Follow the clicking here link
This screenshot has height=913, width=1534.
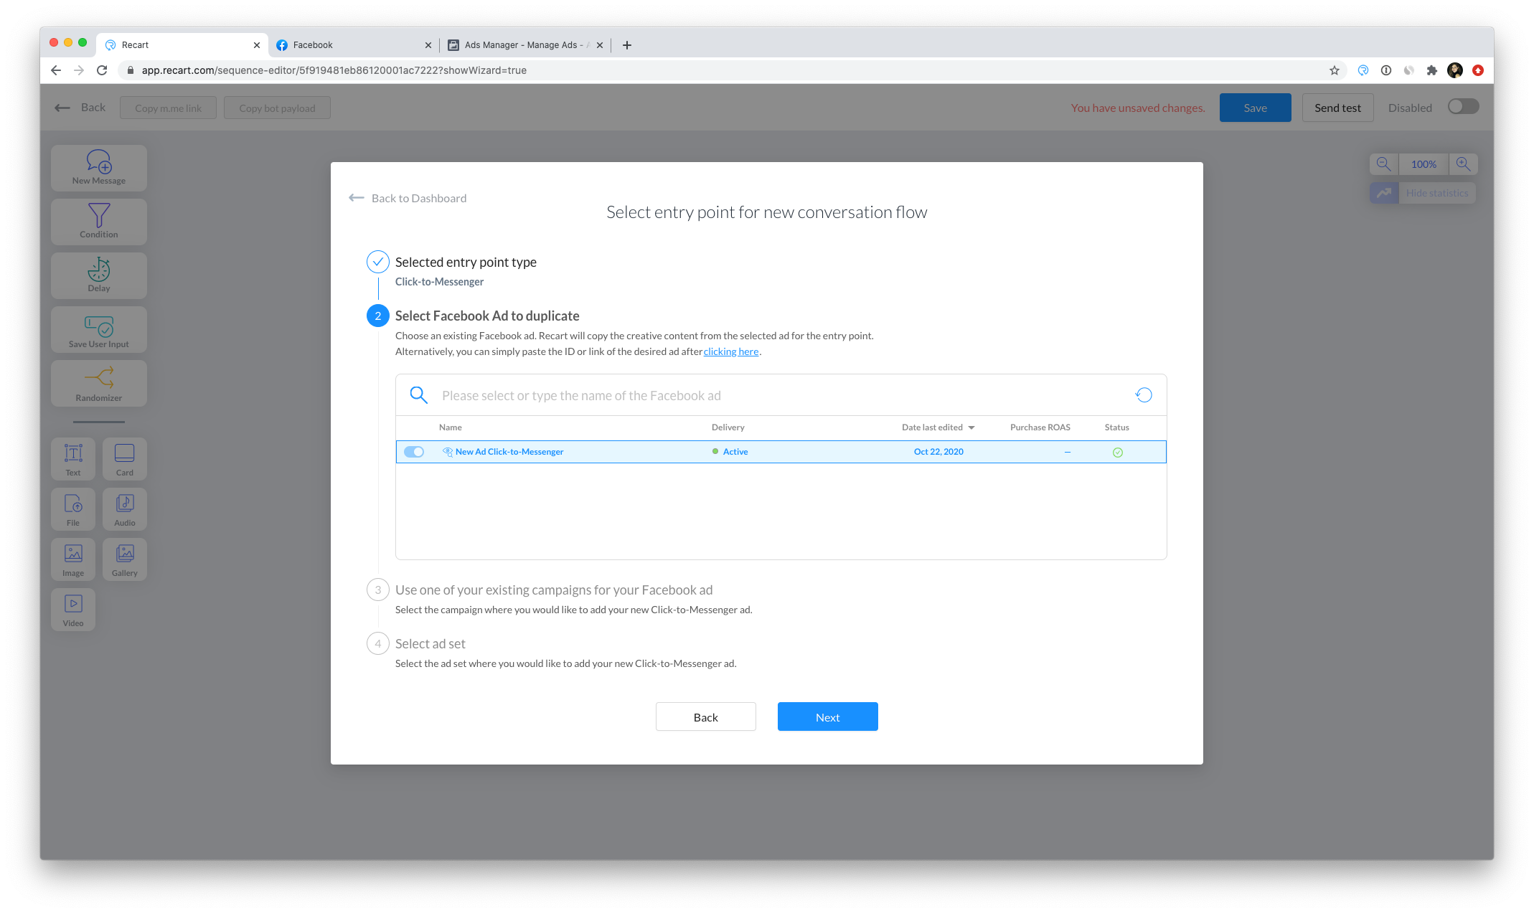tap(730, 351)
